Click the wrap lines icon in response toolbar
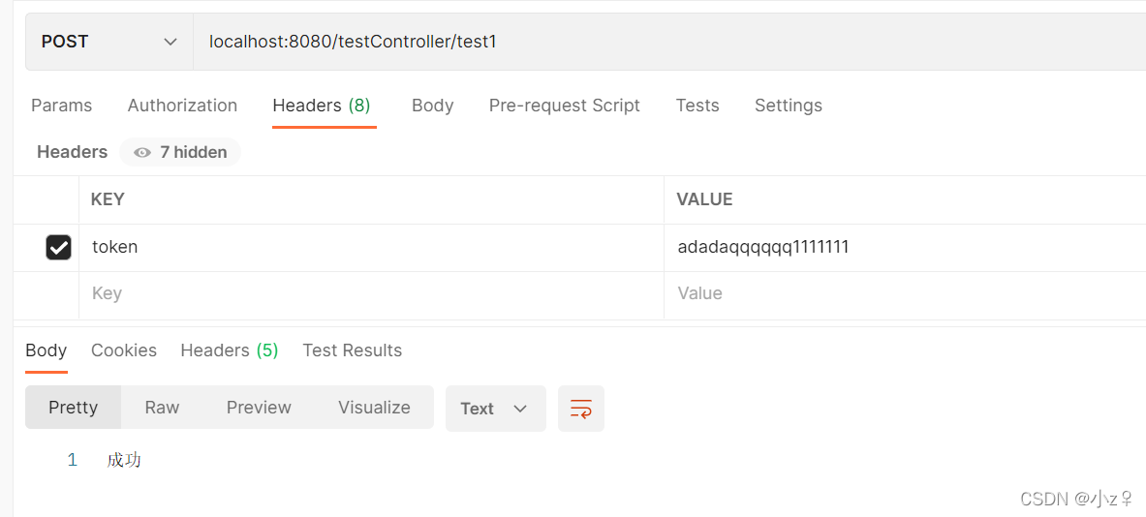 581,409
